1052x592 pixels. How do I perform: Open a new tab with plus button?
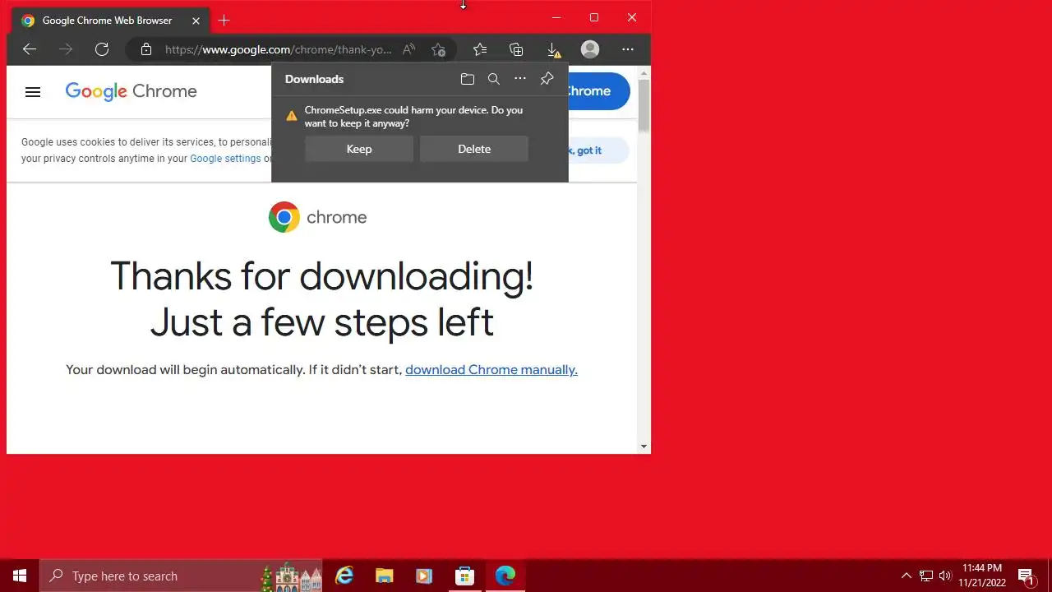(224, 21)
